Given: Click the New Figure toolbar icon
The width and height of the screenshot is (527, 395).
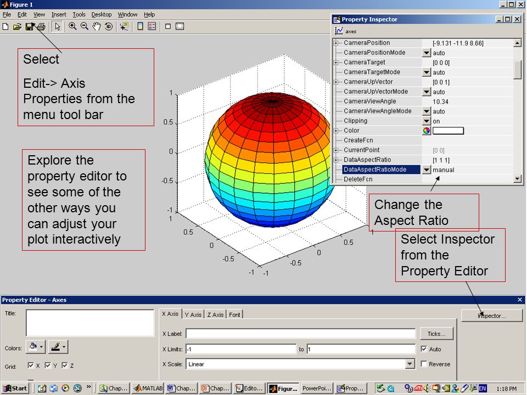Looking at the screenshot, I should (5, 26).
